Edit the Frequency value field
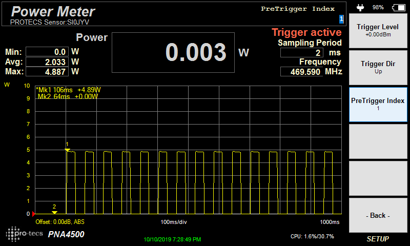The height and width of the screenshot is (246, 410). click(301, 71)
